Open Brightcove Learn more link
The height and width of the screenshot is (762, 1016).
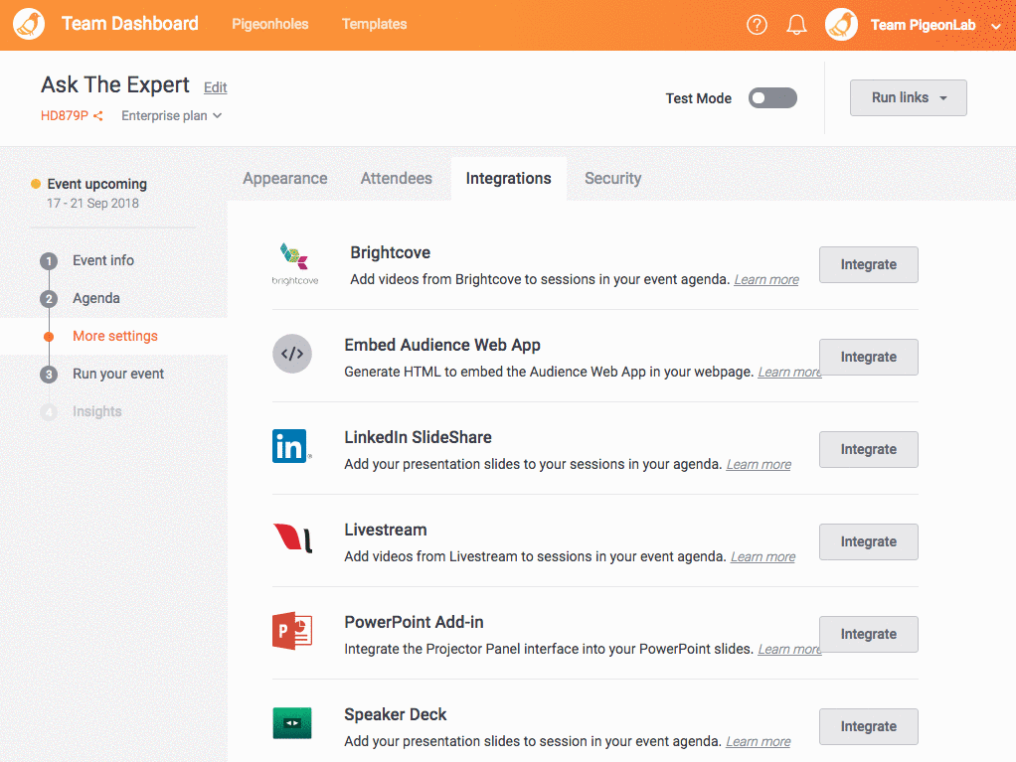(x=766, y=280)
